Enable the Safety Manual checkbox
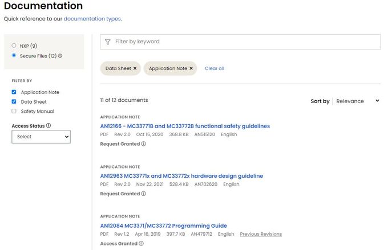 click(14, 112)
